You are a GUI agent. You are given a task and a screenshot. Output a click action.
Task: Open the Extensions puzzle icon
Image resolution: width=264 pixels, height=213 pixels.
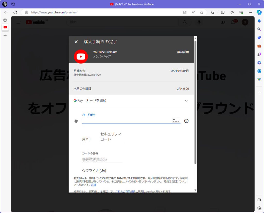(x=213, y=12)
